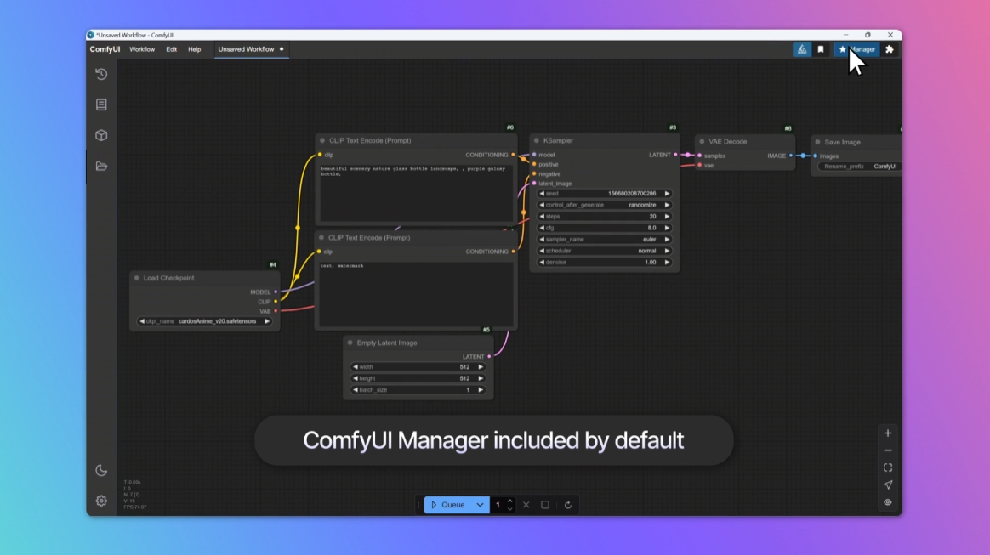Open settings with the gear icon
This screenshot has width=990, height=555.
[101, 501]
